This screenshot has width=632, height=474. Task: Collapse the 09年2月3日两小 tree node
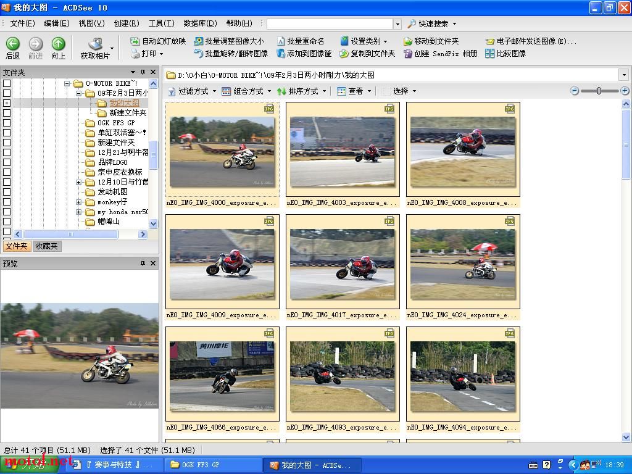(79, 93)
